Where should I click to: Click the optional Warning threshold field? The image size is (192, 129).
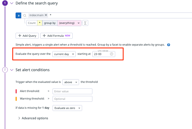point(72,99)
